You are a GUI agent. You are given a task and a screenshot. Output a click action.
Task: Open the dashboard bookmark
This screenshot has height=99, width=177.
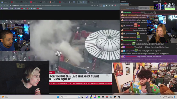coord(4,8)
